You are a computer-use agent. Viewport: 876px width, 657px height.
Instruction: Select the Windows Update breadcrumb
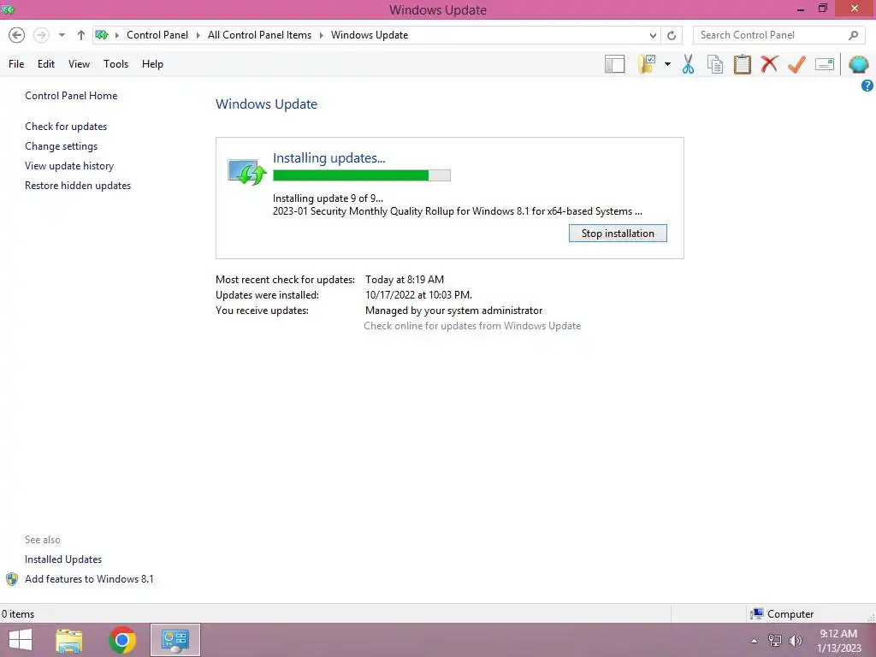tap(370, 35)
